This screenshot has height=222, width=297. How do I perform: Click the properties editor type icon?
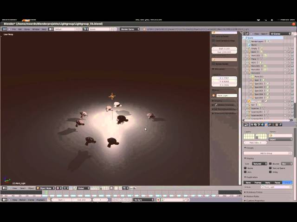click(246, 125)
